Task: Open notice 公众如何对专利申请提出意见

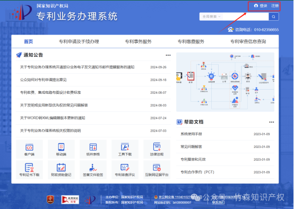Action: (x=44, y=80)
